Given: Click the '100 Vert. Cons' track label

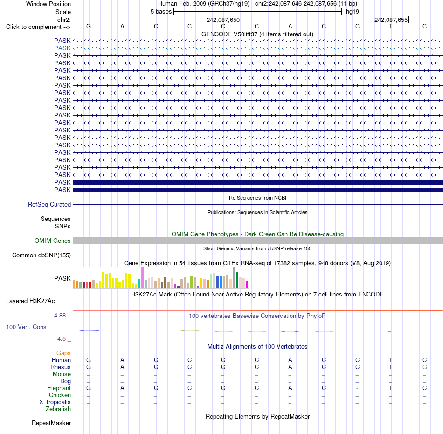Looking at the screenshot, I should click(26, 327).
